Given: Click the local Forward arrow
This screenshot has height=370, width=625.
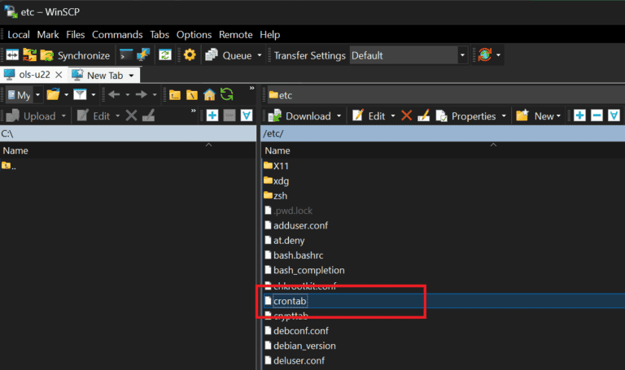Looking at the screenshot, I should [141, 95].
